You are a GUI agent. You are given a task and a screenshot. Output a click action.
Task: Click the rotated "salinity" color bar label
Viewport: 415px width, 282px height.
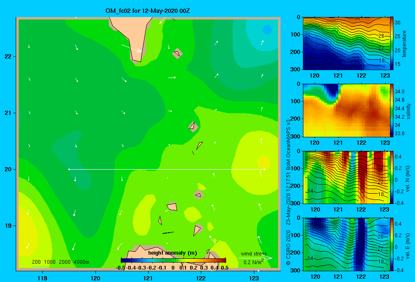pyautogui.click(x=408, y=111)
